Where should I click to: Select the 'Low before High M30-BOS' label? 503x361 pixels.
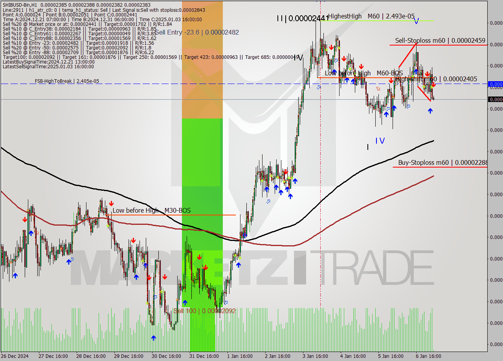click(x=151, y=210)
